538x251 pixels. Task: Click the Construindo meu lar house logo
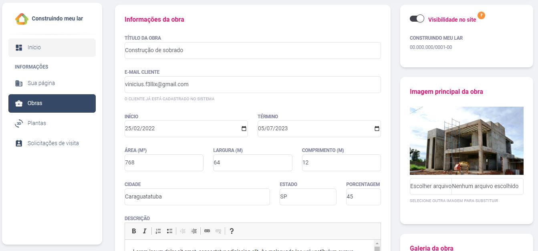click(22, 19)
